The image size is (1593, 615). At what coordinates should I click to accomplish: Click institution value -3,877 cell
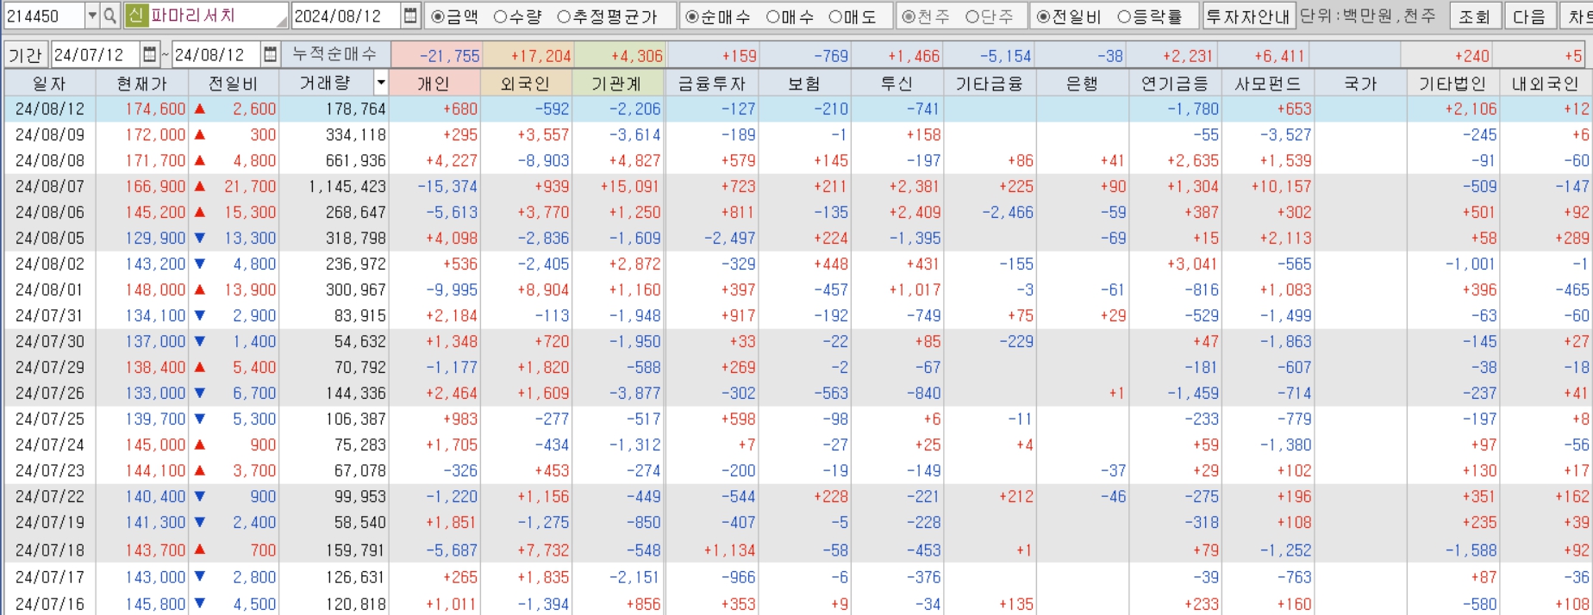(635, 393)
